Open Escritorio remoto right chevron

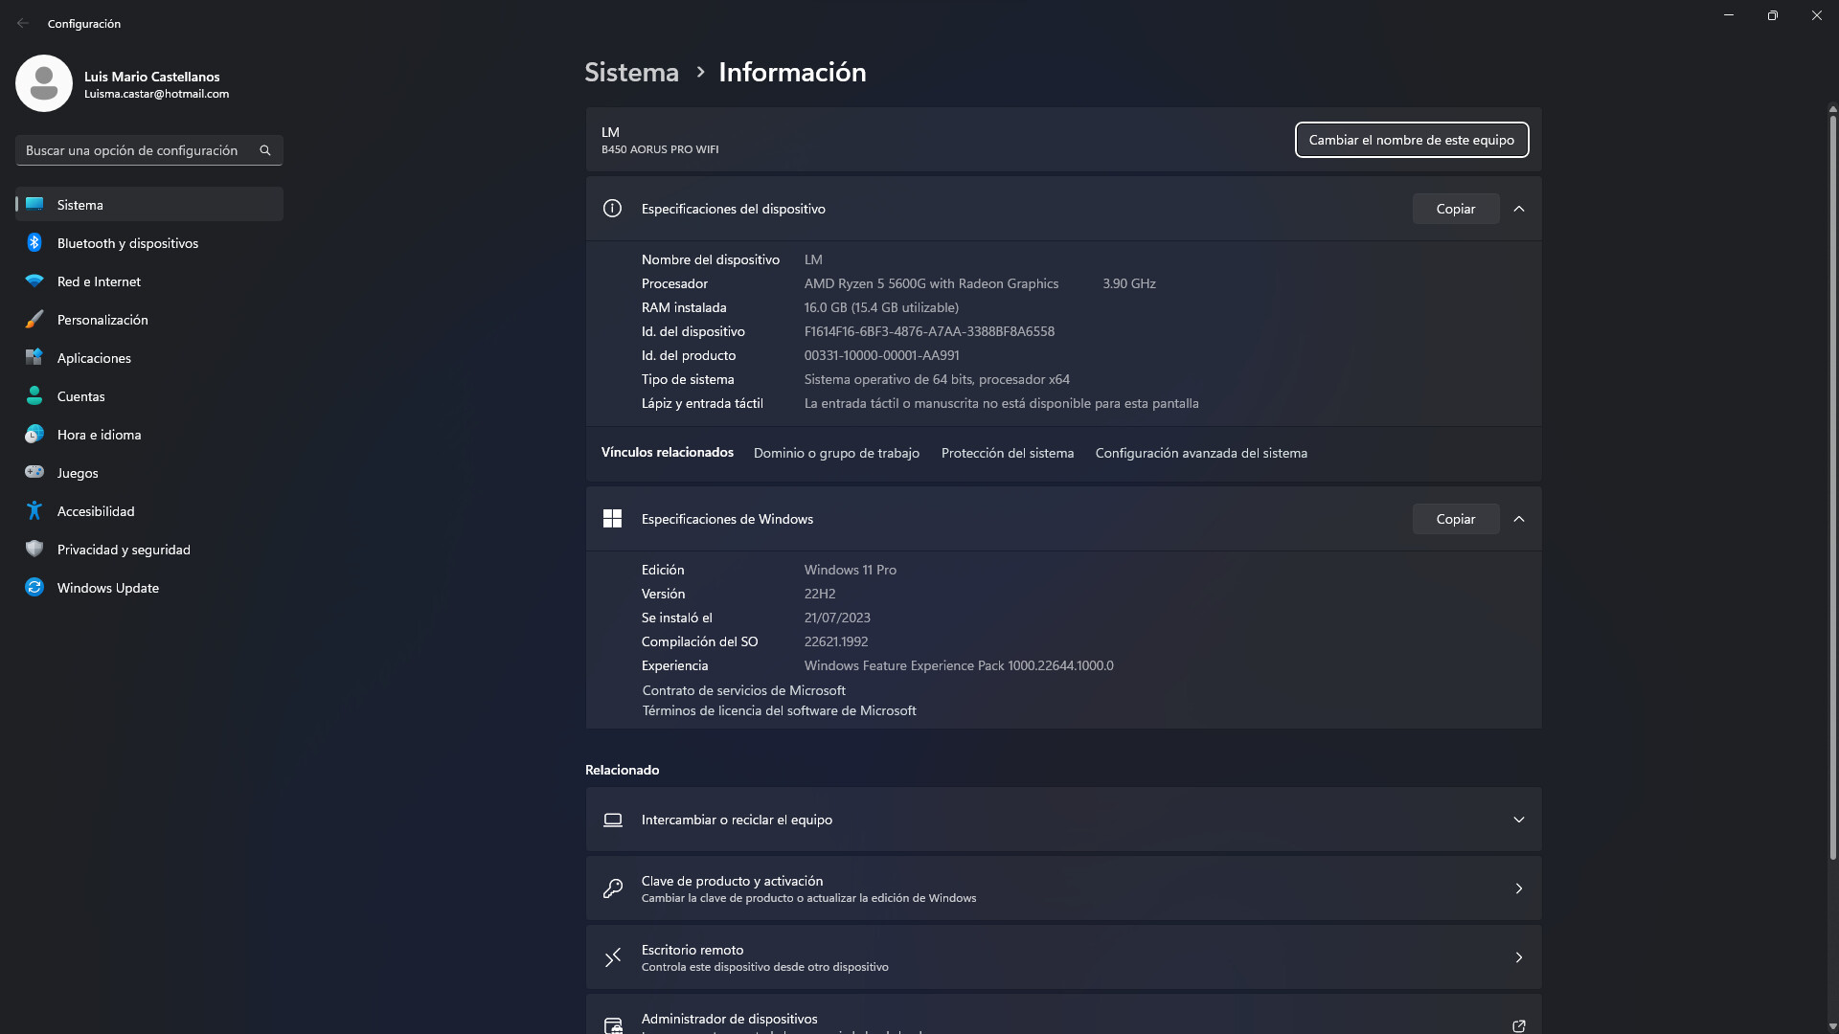coord(1519,957)
